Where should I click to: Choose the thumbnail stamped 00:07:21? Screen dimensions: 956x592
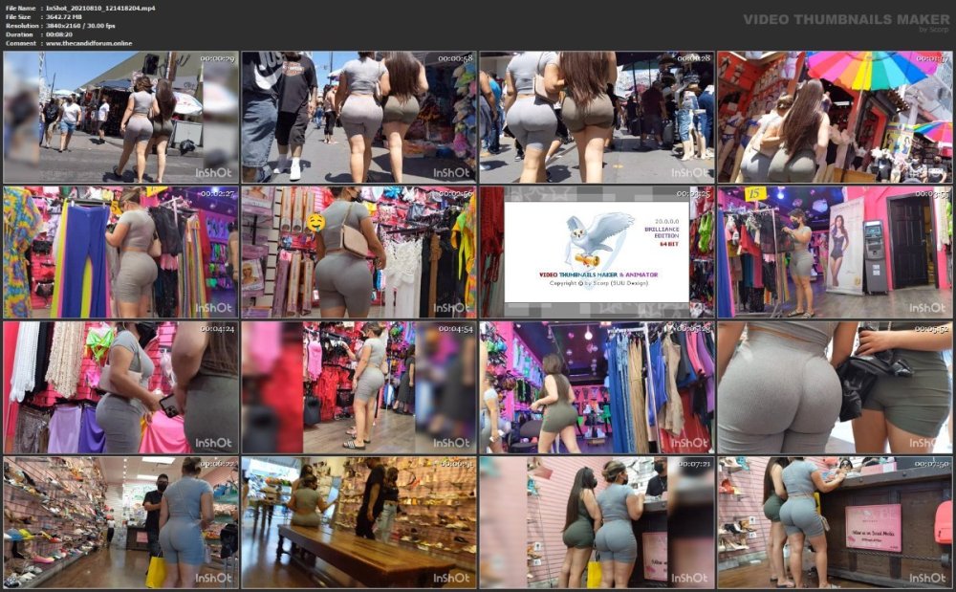pyautogui.click(x=597, y=522)
